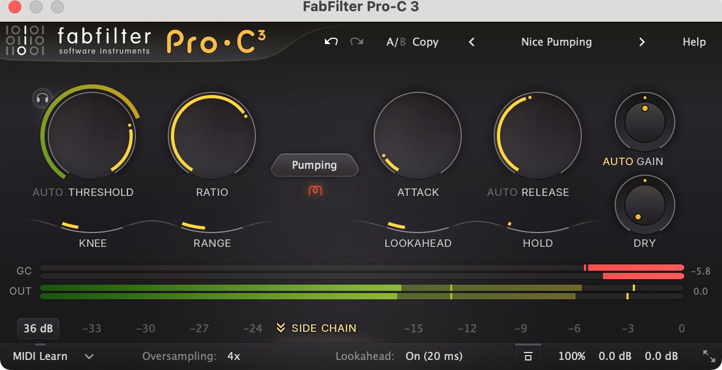The image size is (722, 370).
Task: Toggle the headphones audition icon
Action: (x=42, y=98)
